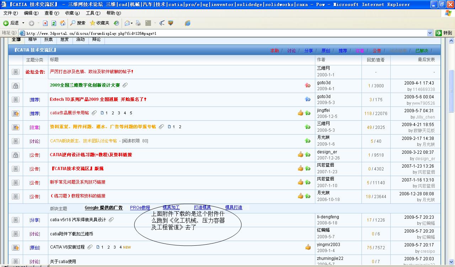The width and height of the screenshot is (455, 267).
Task: Click the Windows flag logo in the menu bar
Action: click(x=448, y=13)
